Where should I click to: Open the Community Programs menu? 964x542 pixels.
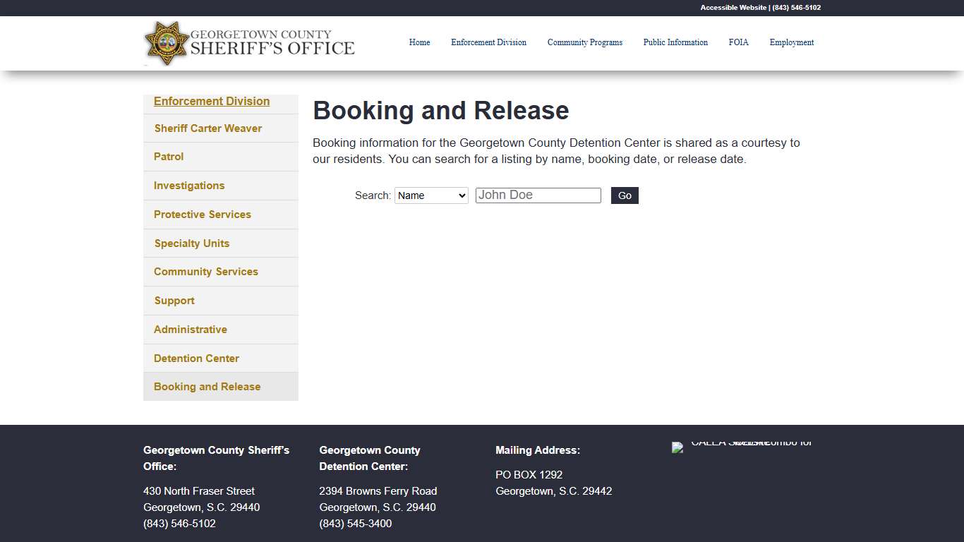[x=585, y=42]
